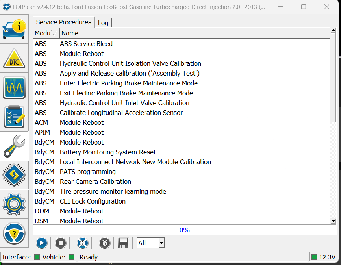Select the Service procedures wrench icon
This screenshot has height=265, width=341.
14,146
